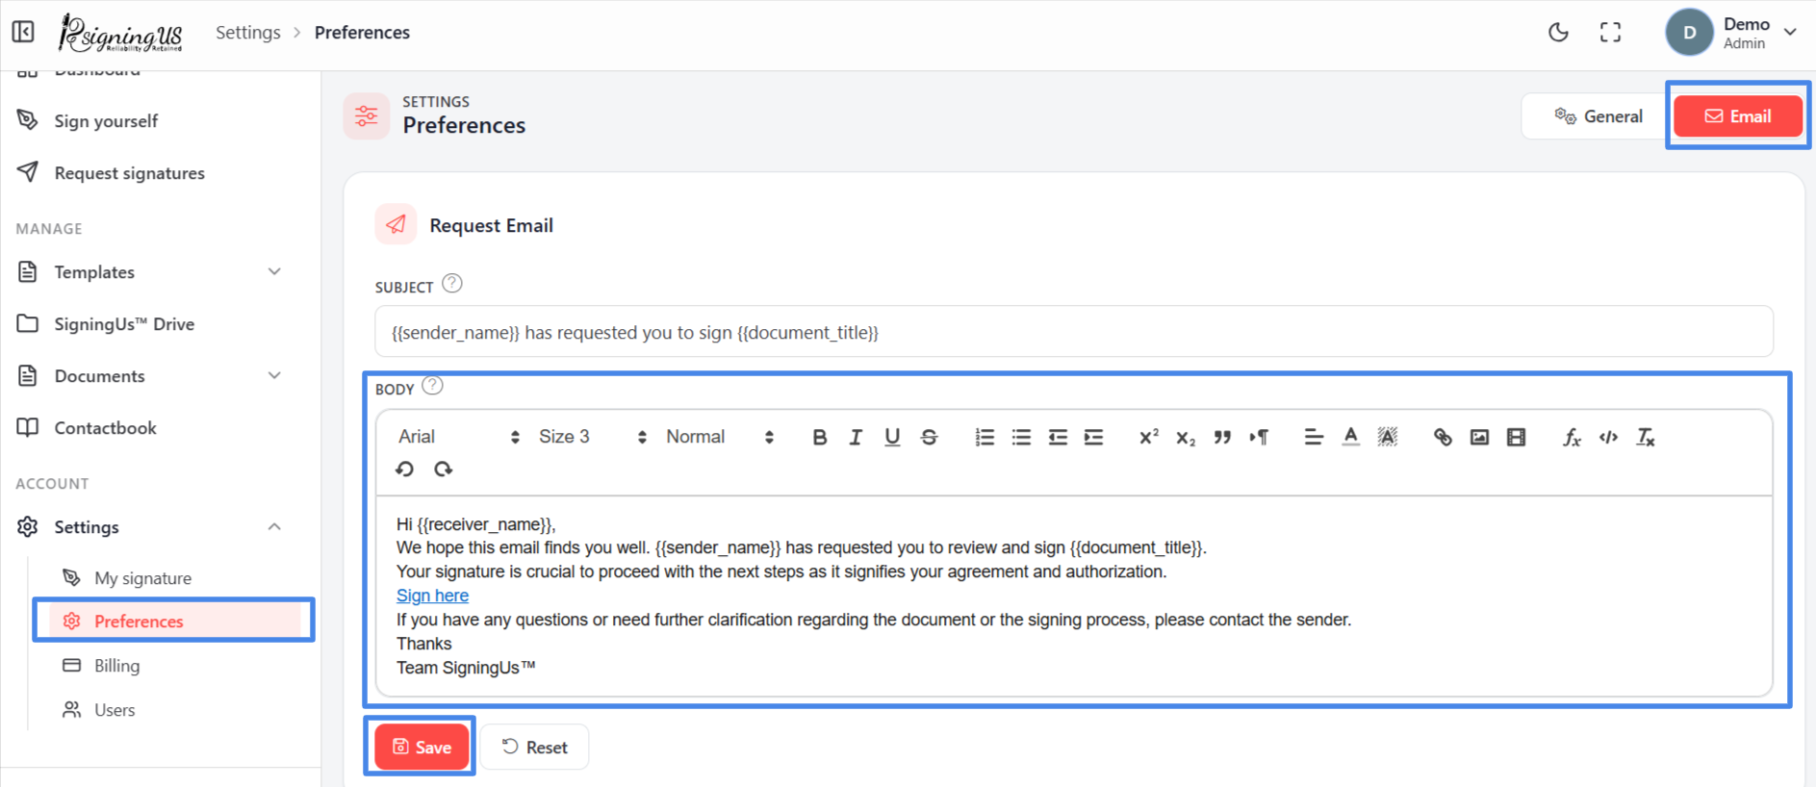Save the request email settings

tap(422, 747)
